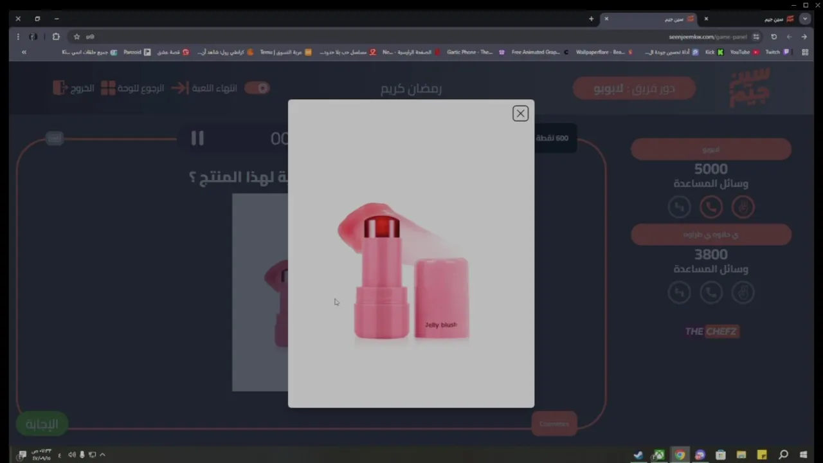Open the Temu عربة التسوق bookmark

point(285,52)
